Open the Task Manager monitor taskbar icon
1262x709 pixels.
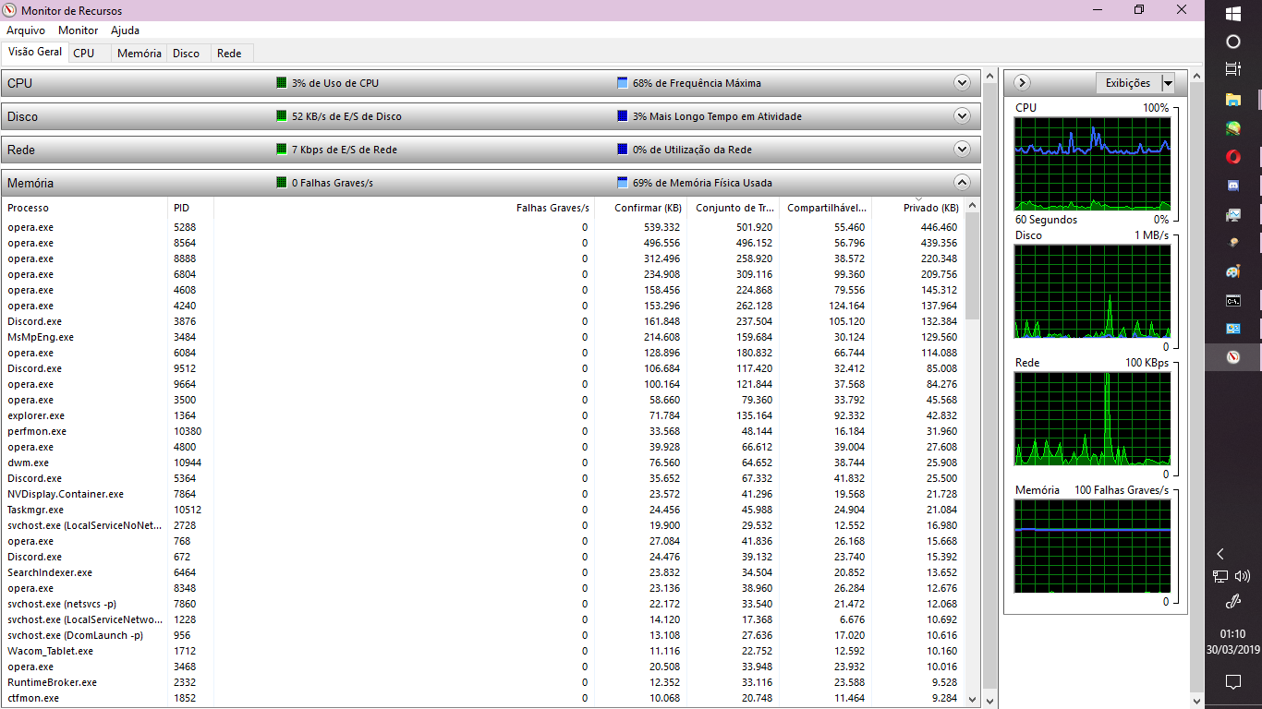point(1233,214)
